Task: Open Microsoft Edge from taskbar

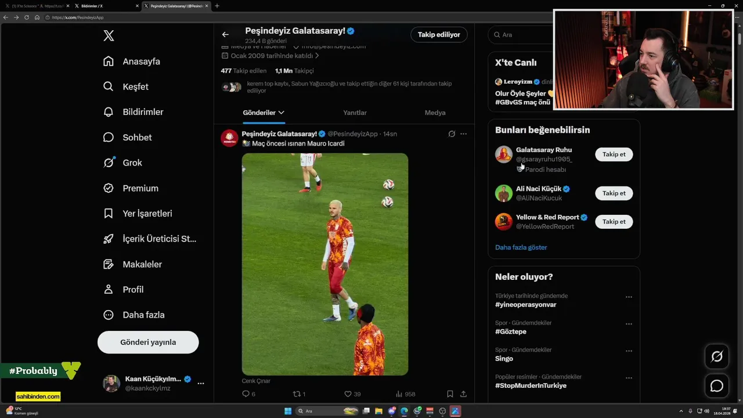Action: coord(405,411)
